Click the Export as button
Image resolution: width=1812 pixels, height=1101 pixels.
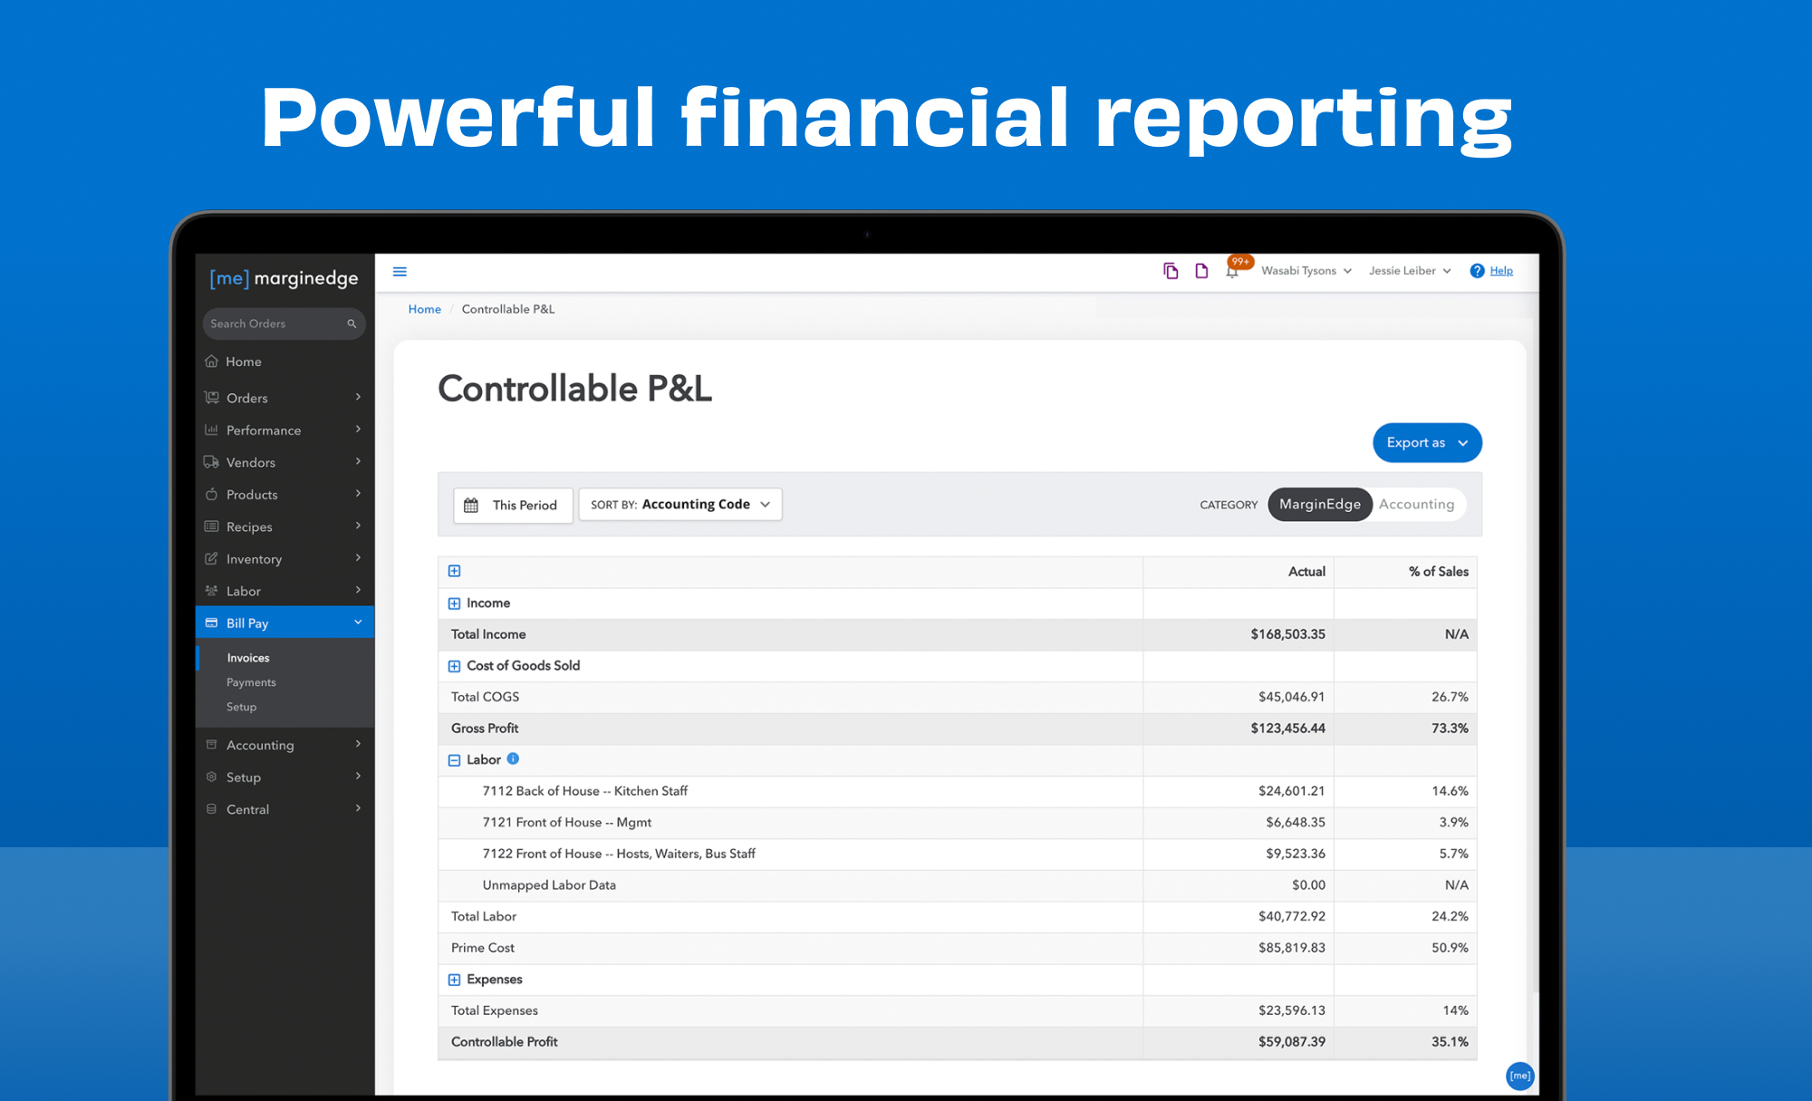click(1427, 443)
